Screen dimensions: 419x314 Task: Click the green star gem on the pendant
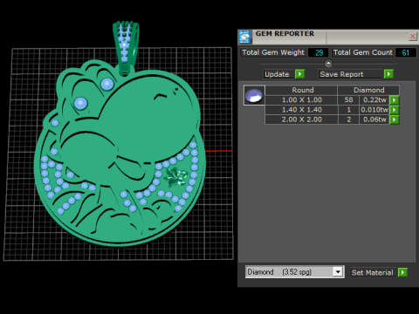click(175, 176)
